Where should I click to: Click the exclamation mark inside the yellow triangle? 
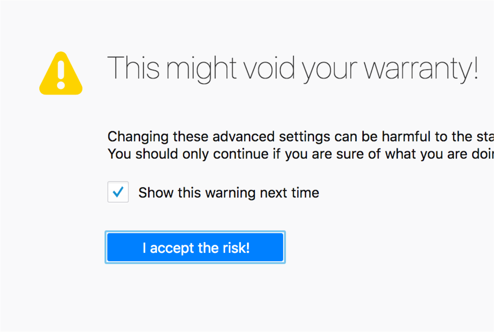coord(61,75)
